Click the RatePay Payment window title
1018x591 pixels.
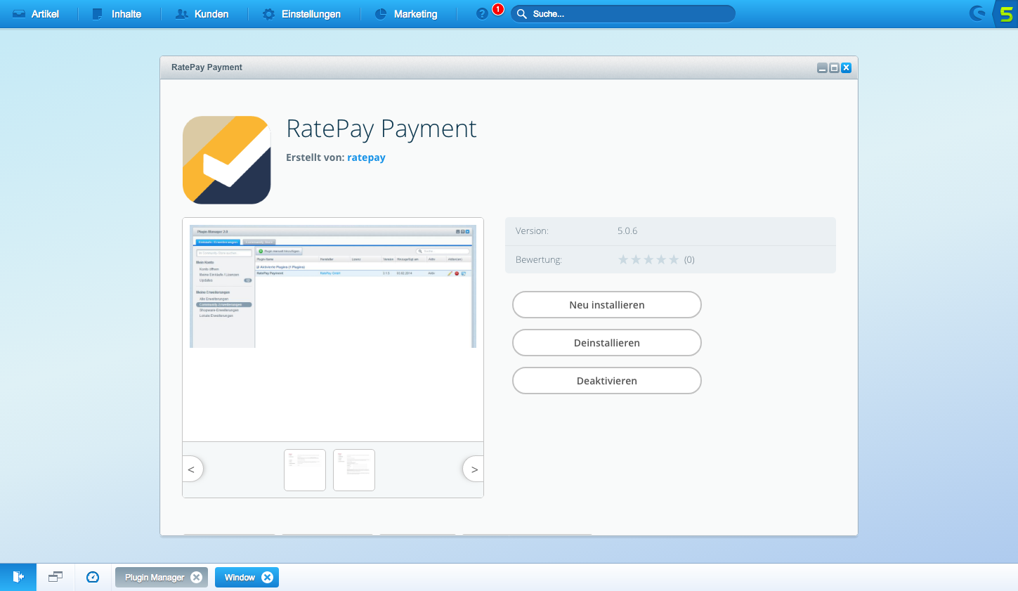click(x=207, y=67)
